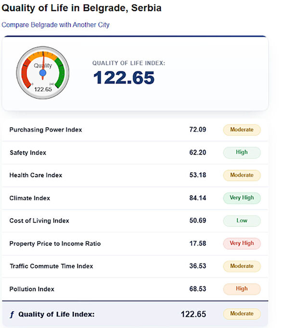285x328 pixels.
Task: Click the Pollution Index value 68.53
Action: pos(197,289)
